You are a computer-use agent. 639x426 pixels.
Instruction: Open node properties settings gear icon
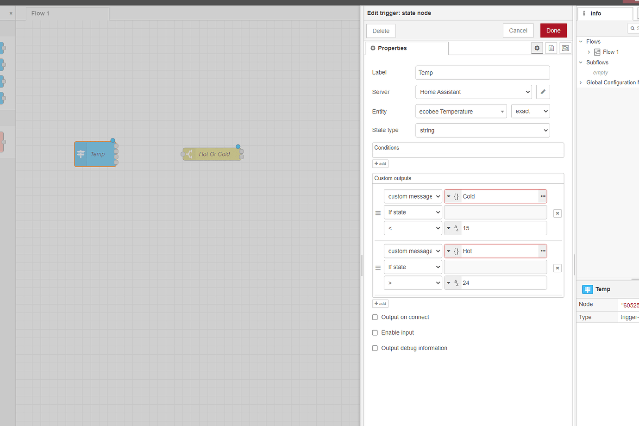[537, 48]
